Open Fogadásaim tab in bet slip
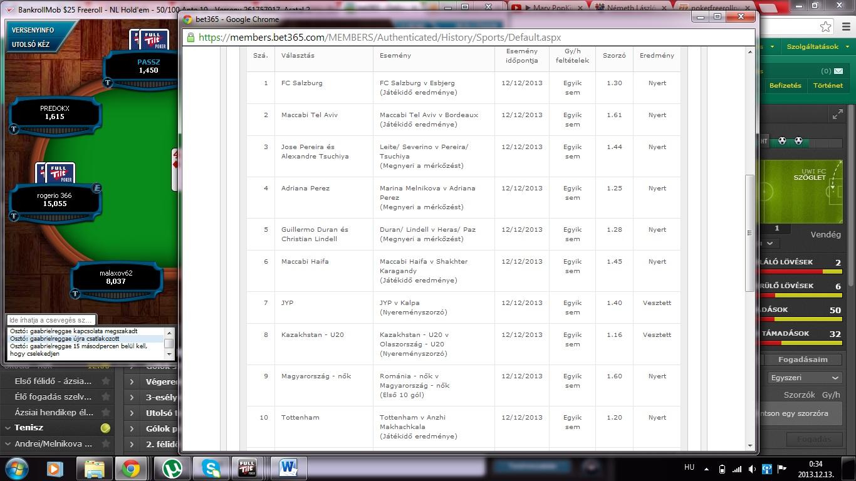The image size is (856, 481). (803, 359)
